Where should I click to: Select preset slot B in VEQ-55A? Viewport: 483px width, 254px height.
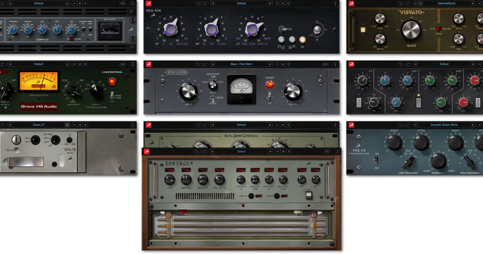point(288,3)
